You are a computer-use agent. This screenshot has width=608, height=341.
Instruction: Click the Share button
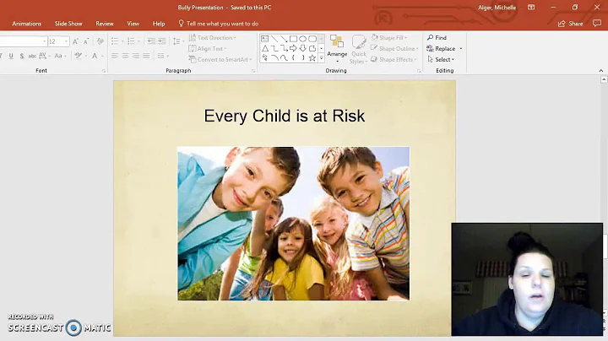coord(570,24)
